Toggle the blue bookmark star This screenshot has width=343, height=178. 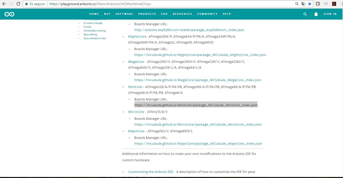[x=310, y=4]
